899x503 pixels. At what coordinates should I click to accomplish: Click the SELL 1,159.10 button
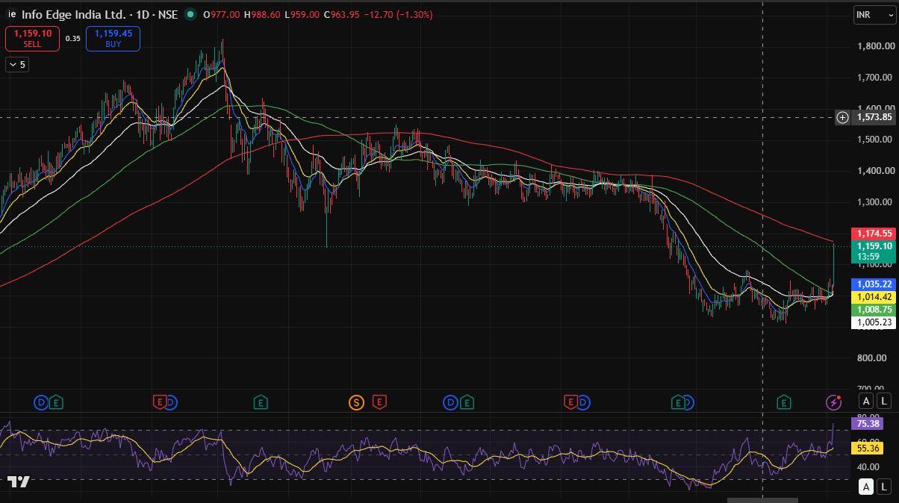[x=32, y=39]
